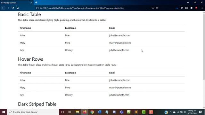
Task: Open the Firefox account icon
Action: pyautogui.click(x=192, y=8)
